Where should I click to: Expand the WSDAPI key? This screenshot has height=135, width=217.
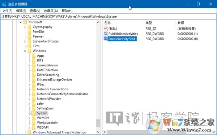(x=29, y=128)
